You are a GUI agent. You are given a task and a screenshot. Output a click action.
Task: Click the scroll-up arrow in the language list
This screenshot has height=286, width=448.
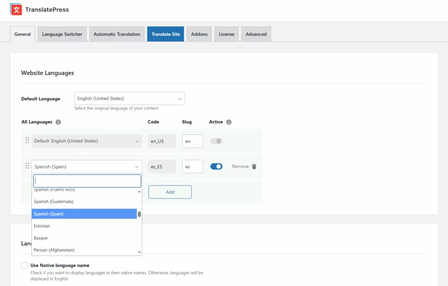(139, 192)
